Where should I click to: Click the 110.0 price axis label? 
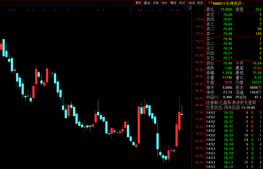(199, 19)
